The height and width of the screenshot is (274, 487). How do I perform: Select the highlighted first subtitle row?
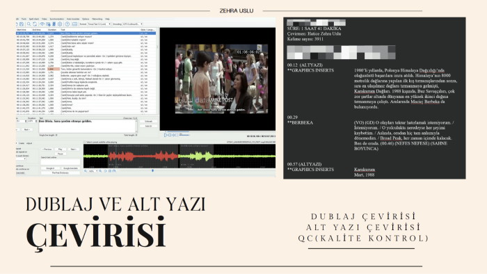pos(86,33)
